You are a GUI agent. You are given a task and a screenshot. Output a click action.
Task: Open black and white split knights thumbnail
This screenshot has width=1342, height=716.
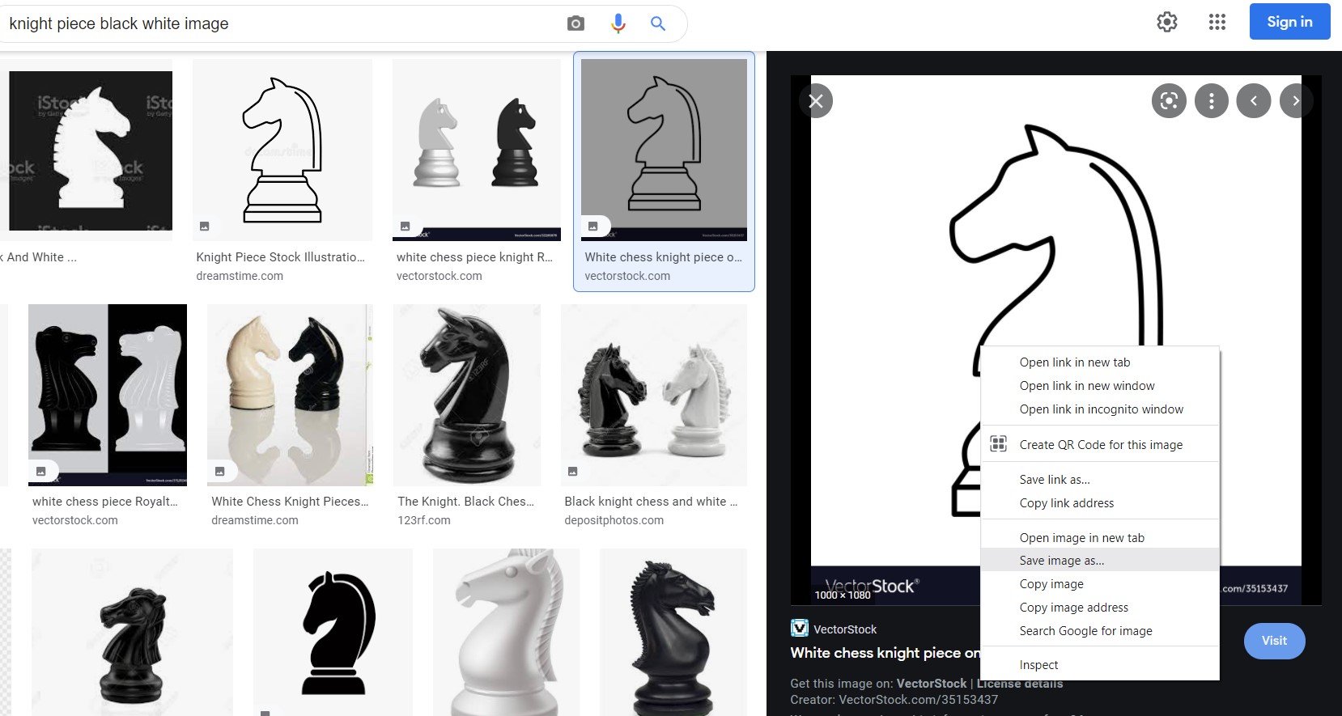click(108, 395)
